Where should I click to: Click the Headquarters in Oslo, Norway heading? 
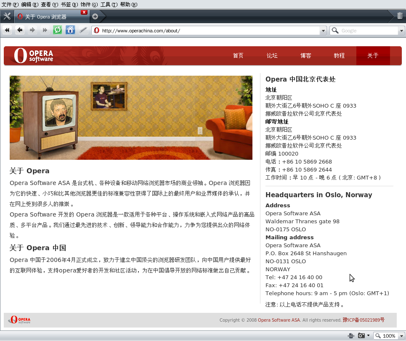coord(319,195)
